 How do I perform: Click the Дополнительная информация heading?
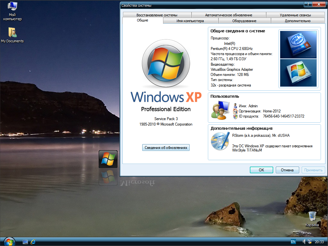pos(242,128)
